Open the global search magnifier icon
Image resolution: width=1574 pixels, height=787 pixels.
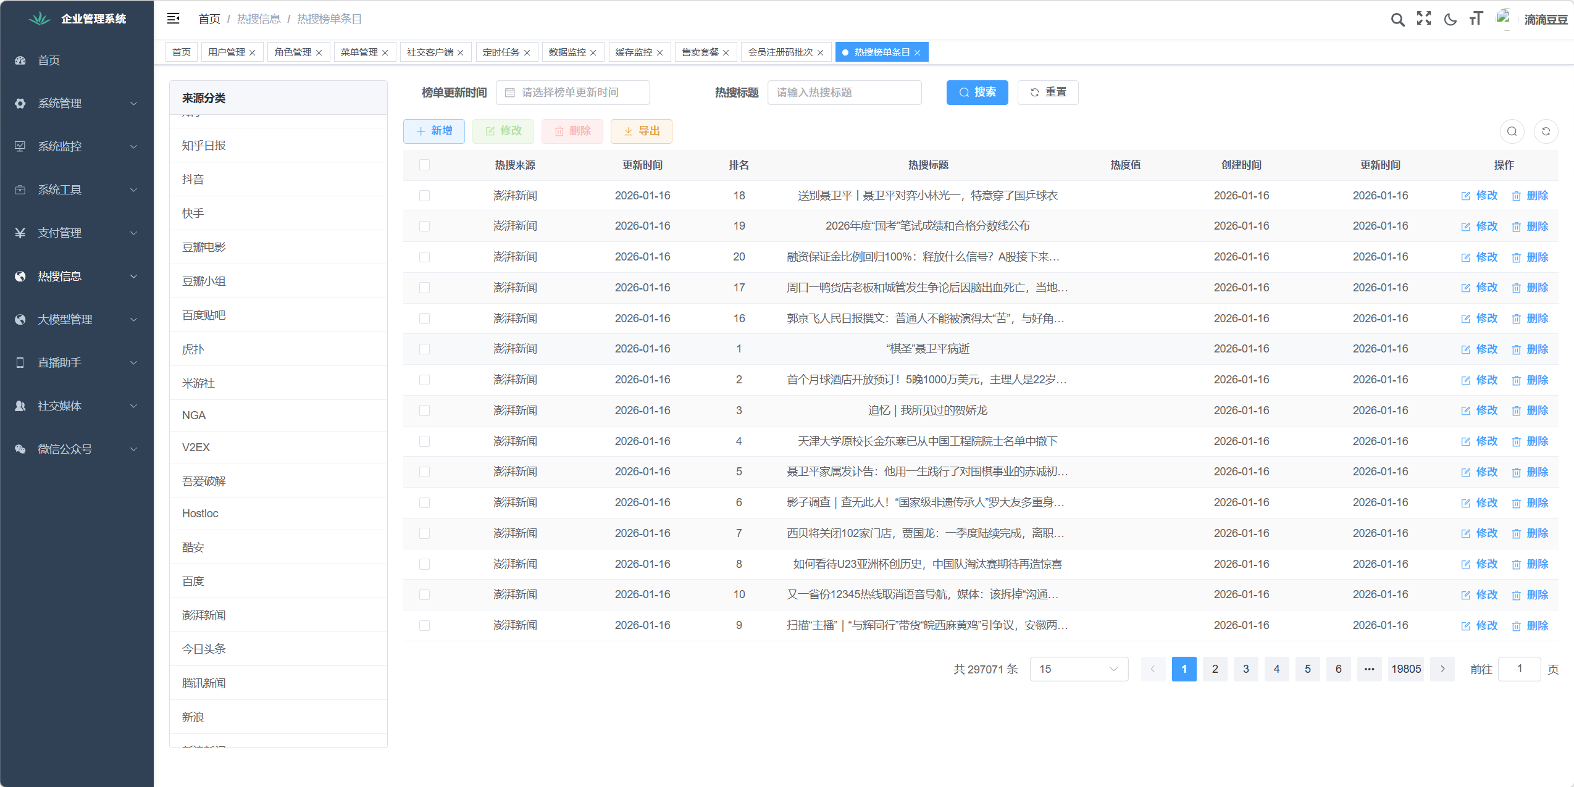(x=1398, y=19)
